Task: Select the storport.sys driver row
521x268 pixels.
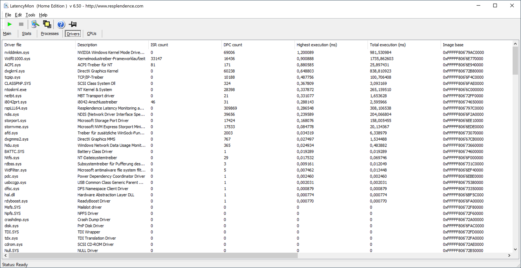Action: coord(257,121)
